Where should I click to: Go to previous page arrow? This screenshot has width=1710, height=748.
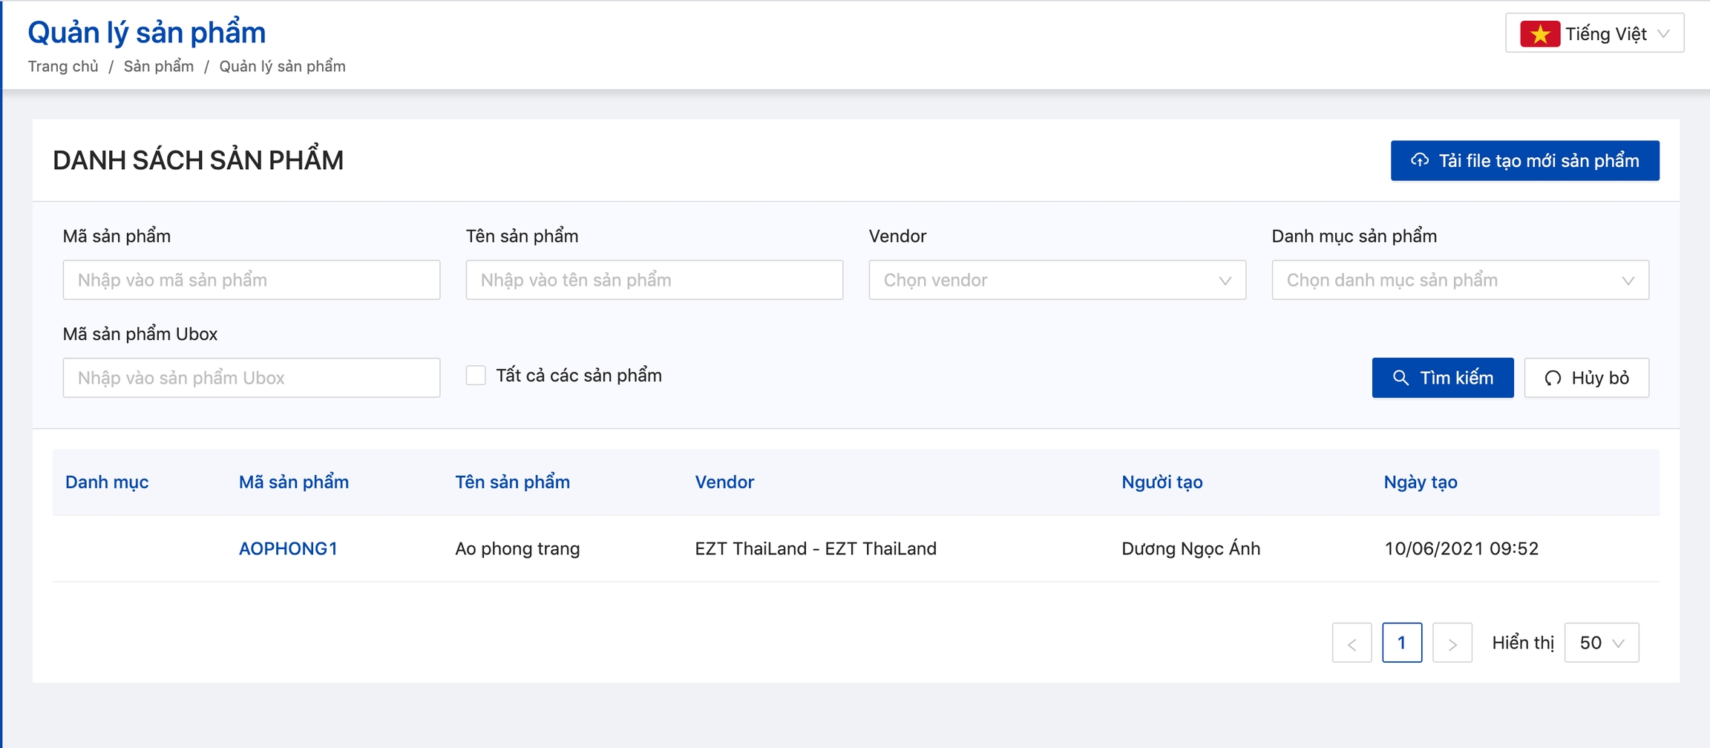[1352, 643]
